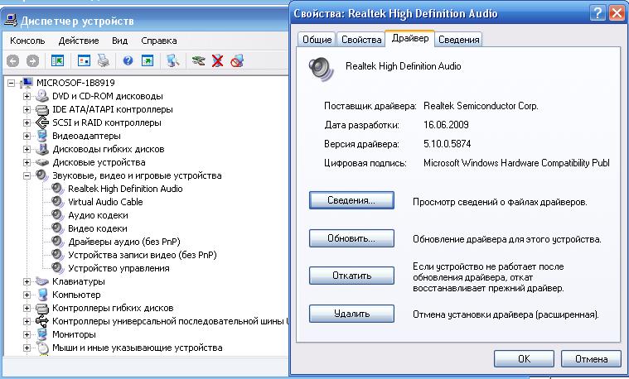This screenshot has width=629, height=379.
Task: Expand Мыши и иные указывающие устройства
Action: coord(27,348)
